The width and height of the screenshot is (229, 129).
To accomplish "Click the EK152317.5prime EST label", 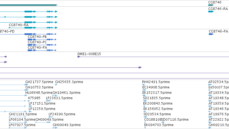I will click(x=157, y=93).
